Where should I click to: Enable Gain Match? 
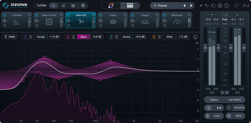coord(235,99)
